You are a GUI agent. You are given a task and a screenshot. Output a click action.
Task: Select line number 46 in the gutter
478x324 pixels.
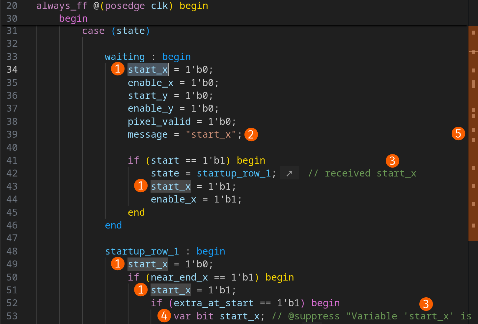12,226
